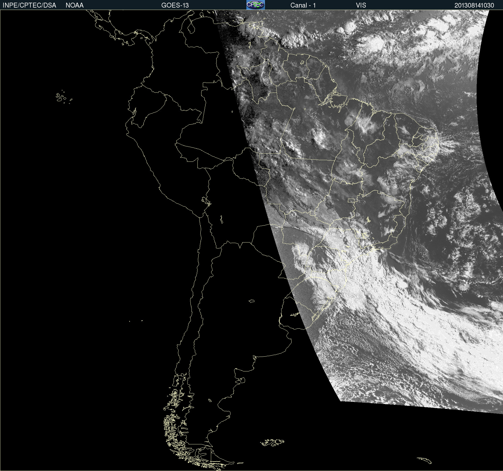Click the INPE/CPTEC/DSA header text
The width and height of the screenshot is (503, 471).
click(x=29, y=5)
